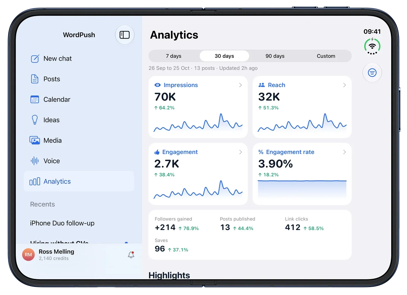
Task: Click the 2,140 credits text
Action: tap(54, 258)
